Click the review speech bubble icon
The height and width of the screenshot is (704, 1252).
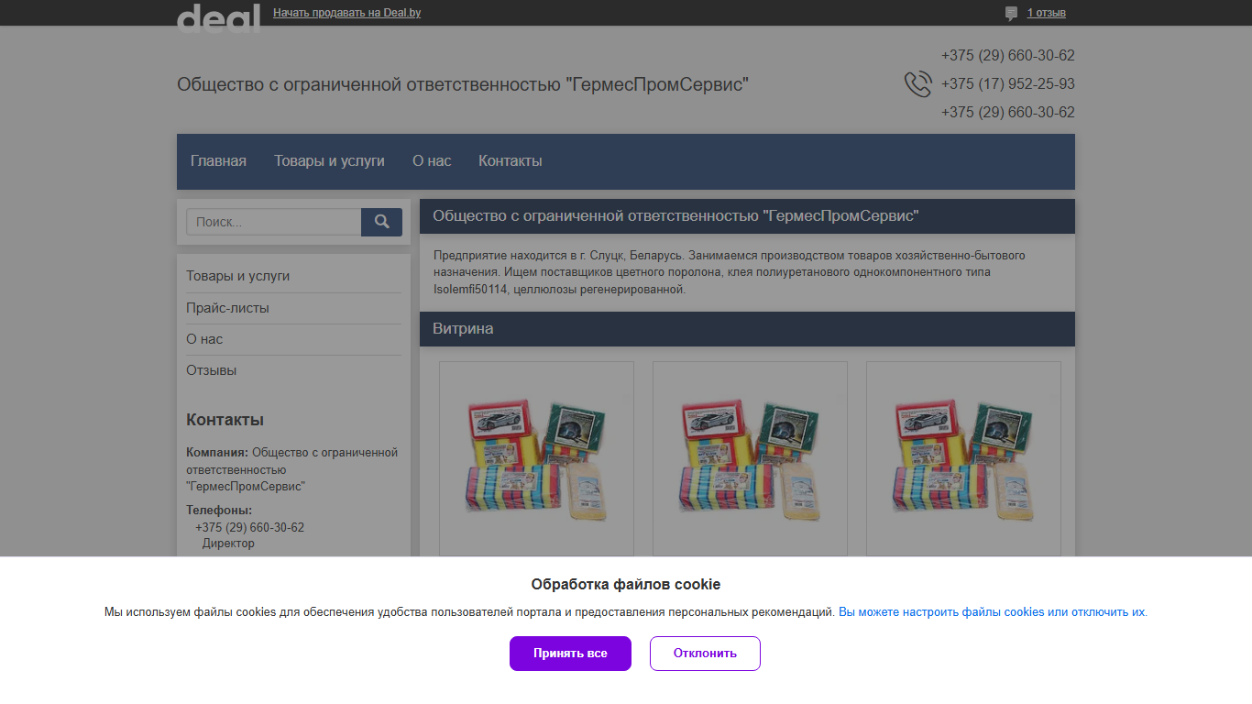[1011, 13]
